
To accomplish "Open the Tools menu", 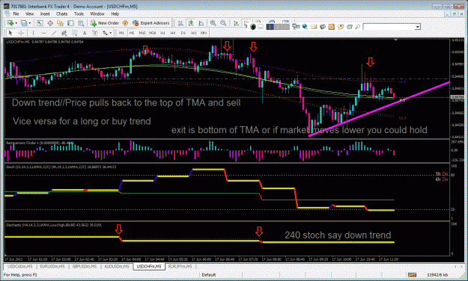I will (x=79, y=13).
